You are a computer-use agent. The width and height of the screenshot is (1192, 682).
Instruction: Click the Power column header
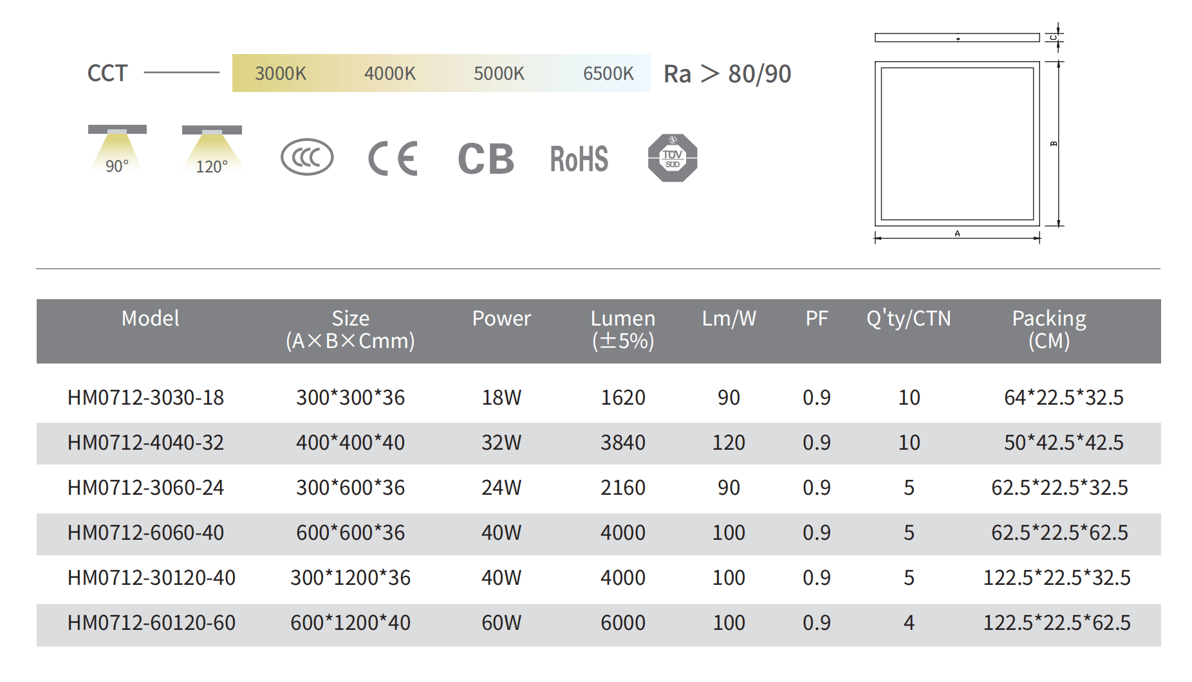click(x=501, y=318)
